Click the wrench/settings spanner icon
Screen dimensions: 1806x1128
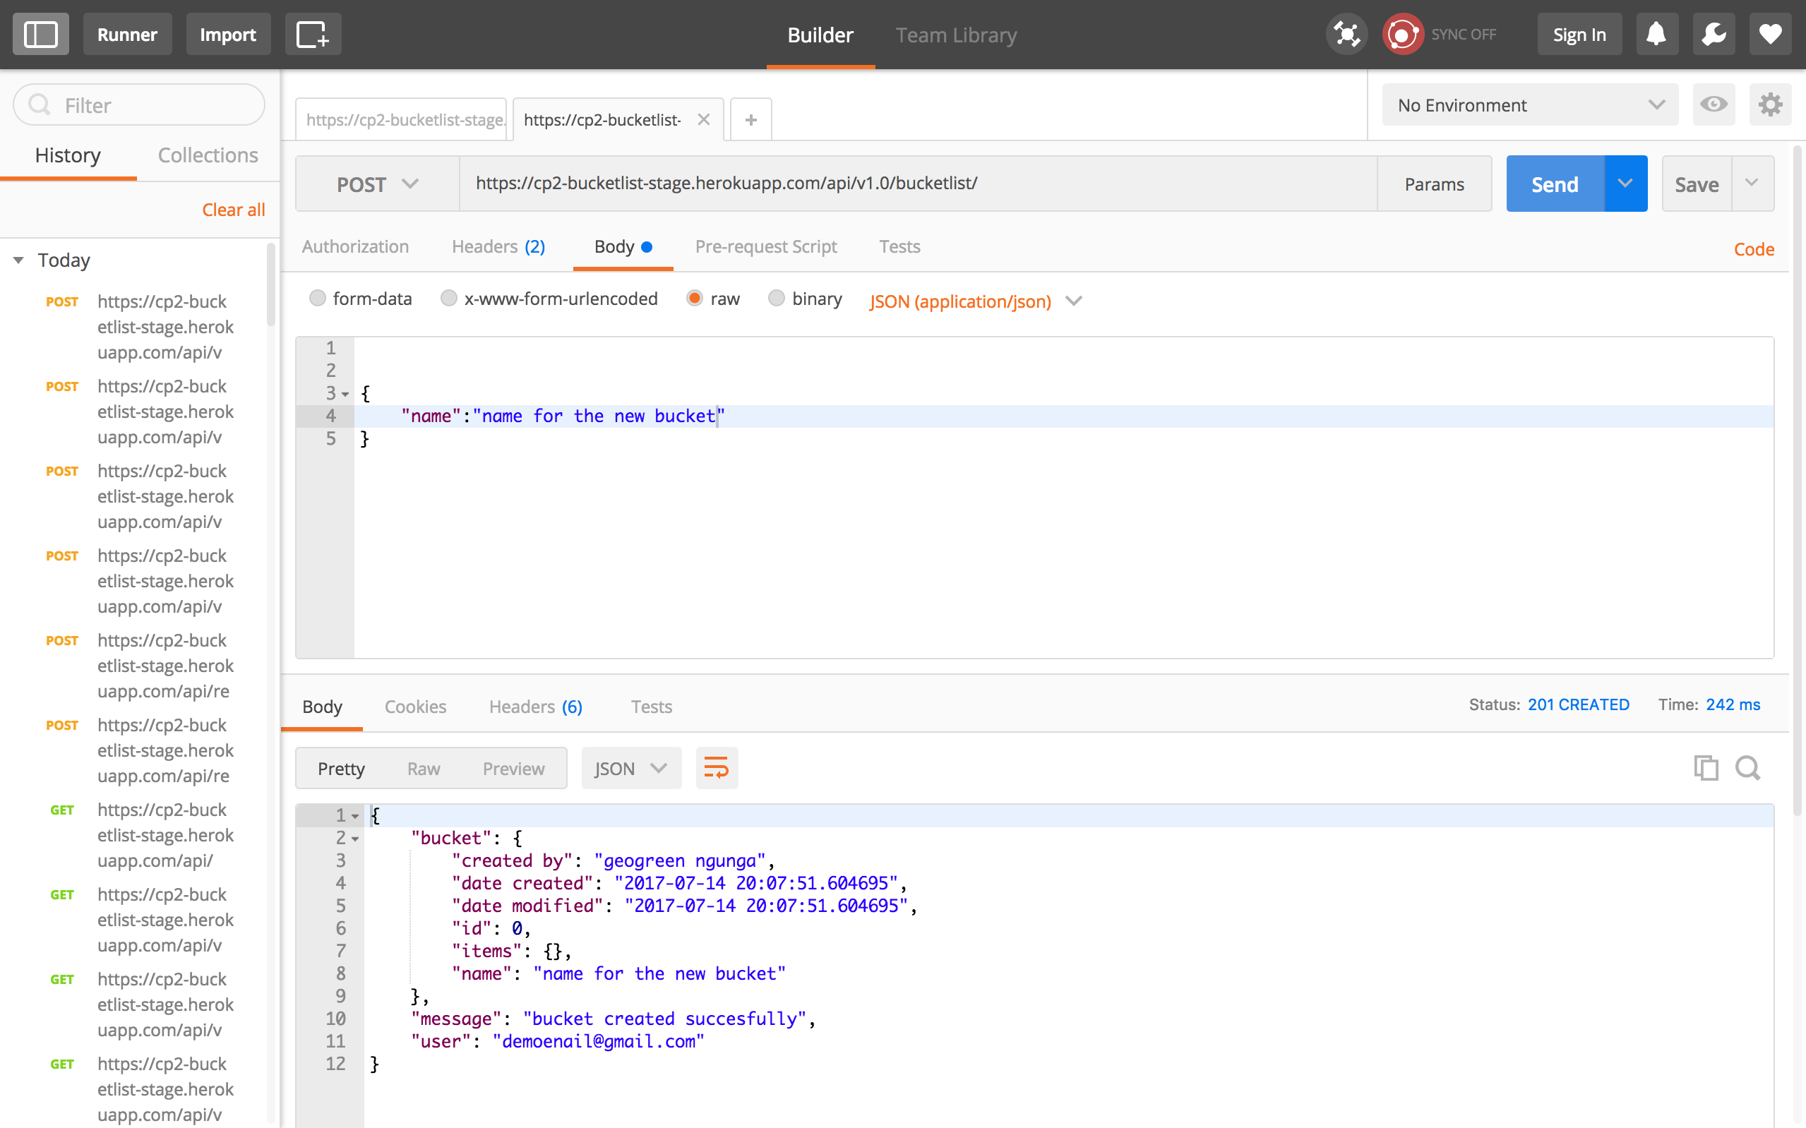1715,35
